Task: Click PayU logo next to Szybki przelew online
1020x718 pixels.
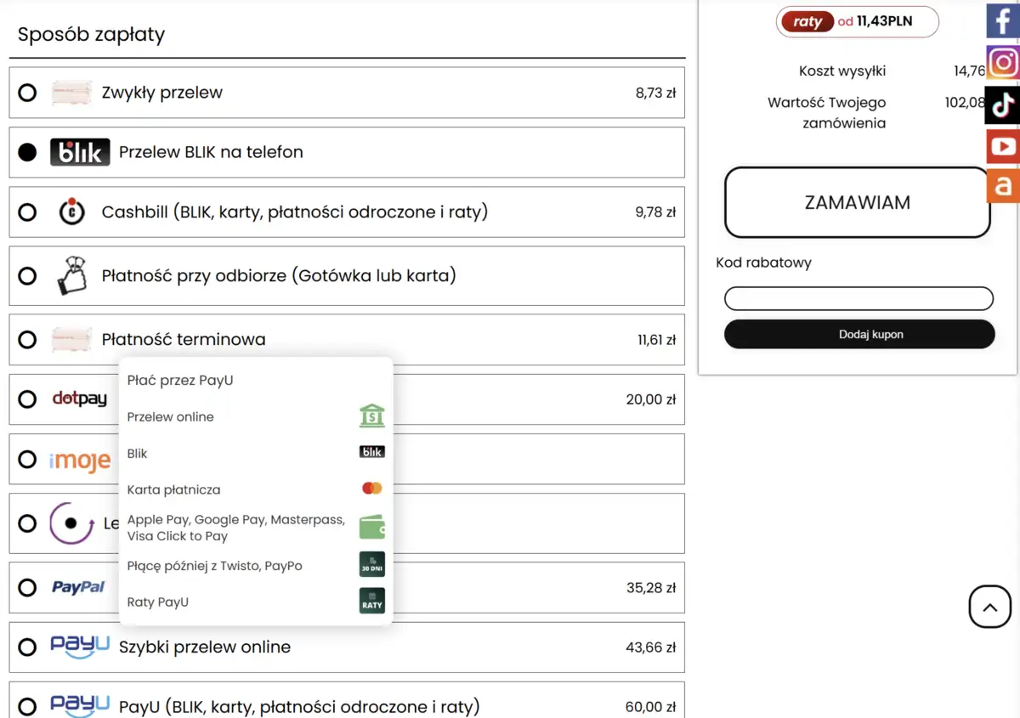Action: click(80, 647)
